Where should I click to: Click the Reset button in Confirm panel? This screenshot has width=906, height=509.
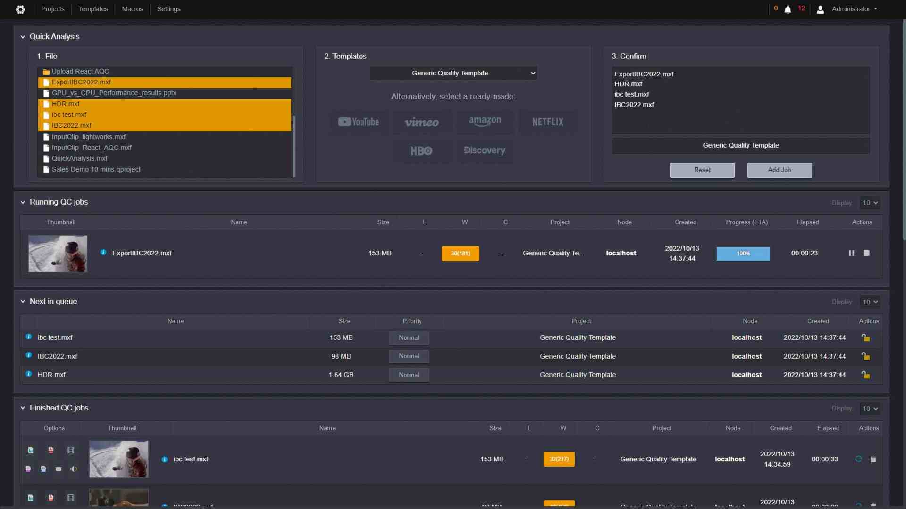point(702,170)
